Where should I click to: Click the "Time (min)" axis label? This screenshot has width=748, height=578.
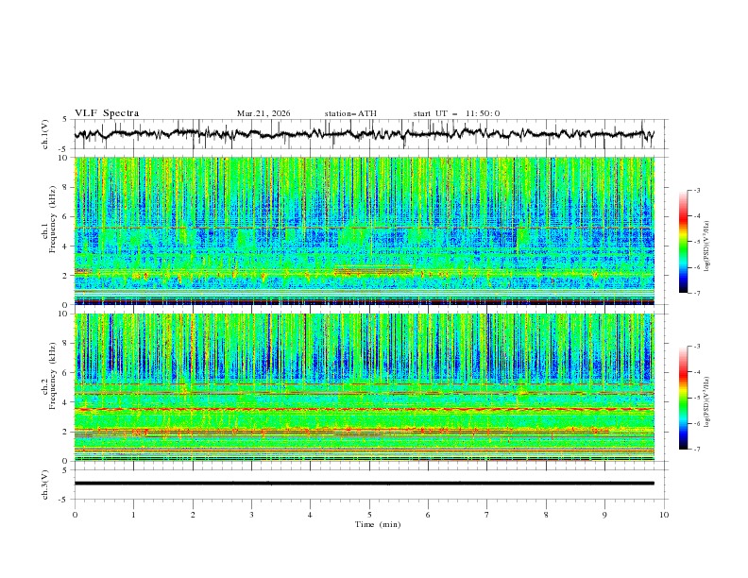click(378, 524)
